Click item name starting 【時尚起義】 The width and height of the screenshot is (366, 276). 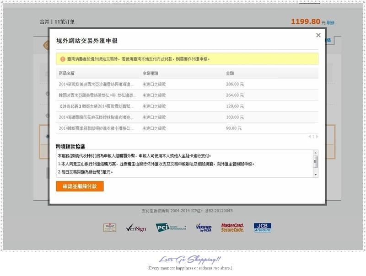(x=97, y=106)
